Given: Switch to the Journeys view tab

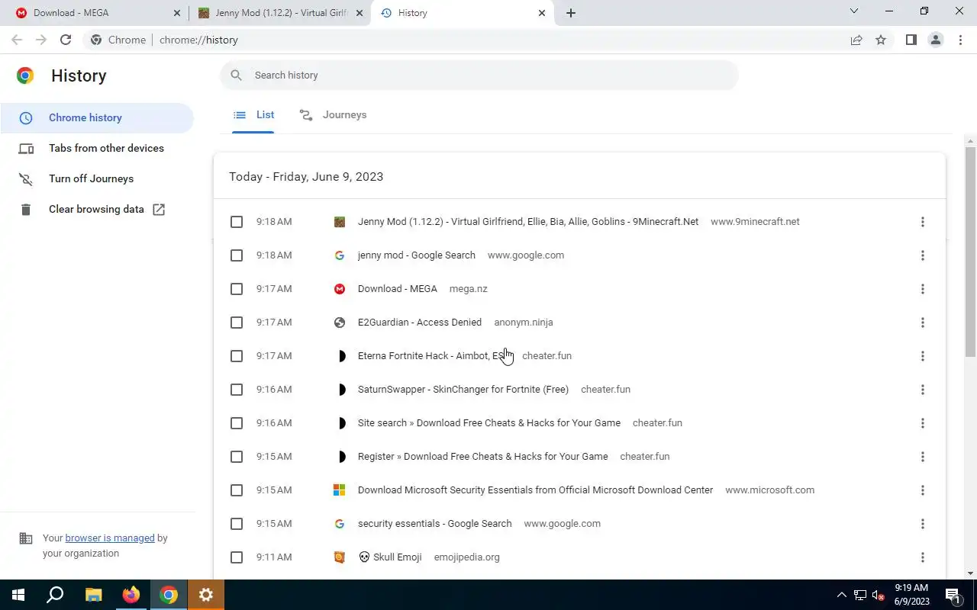Looking at the screenshot, I should coord(334,115).
